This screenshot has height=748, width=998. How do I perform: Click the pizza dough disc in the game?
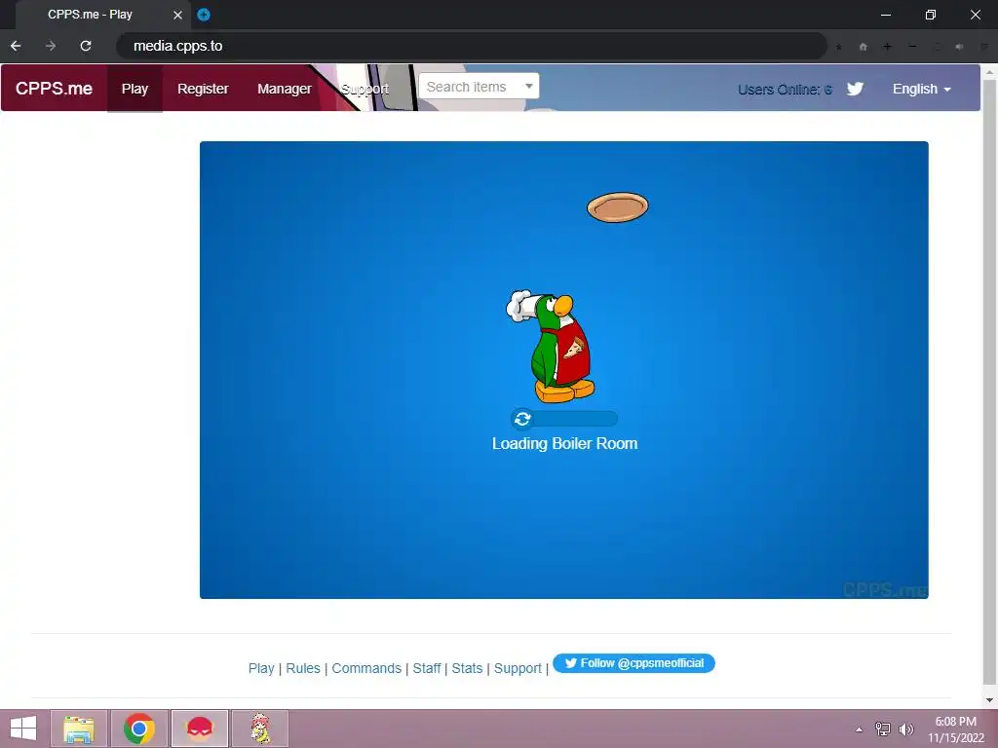coord(617,207)
